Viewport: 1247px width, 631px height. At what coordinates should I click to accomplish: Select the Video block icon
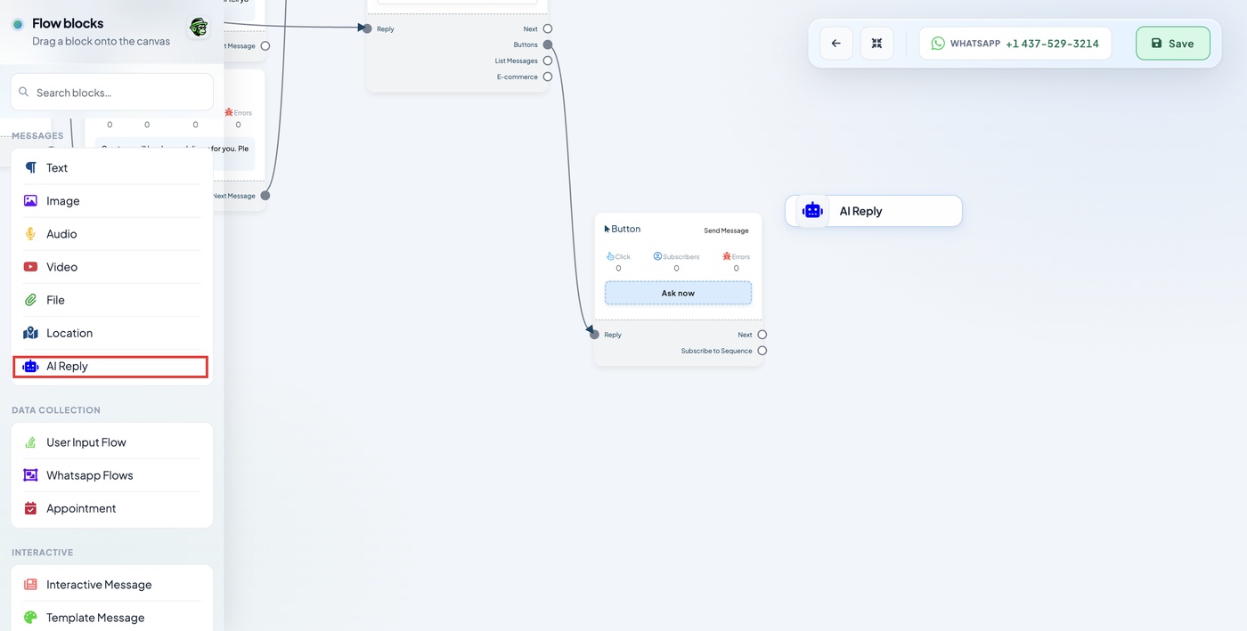[x=30, y=267]
